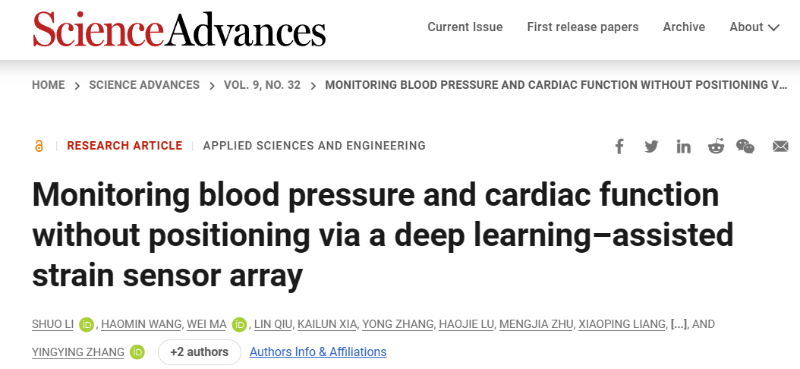Click the open access lock icon
This screenshot has width=800, height=369.
pos(39,146)
